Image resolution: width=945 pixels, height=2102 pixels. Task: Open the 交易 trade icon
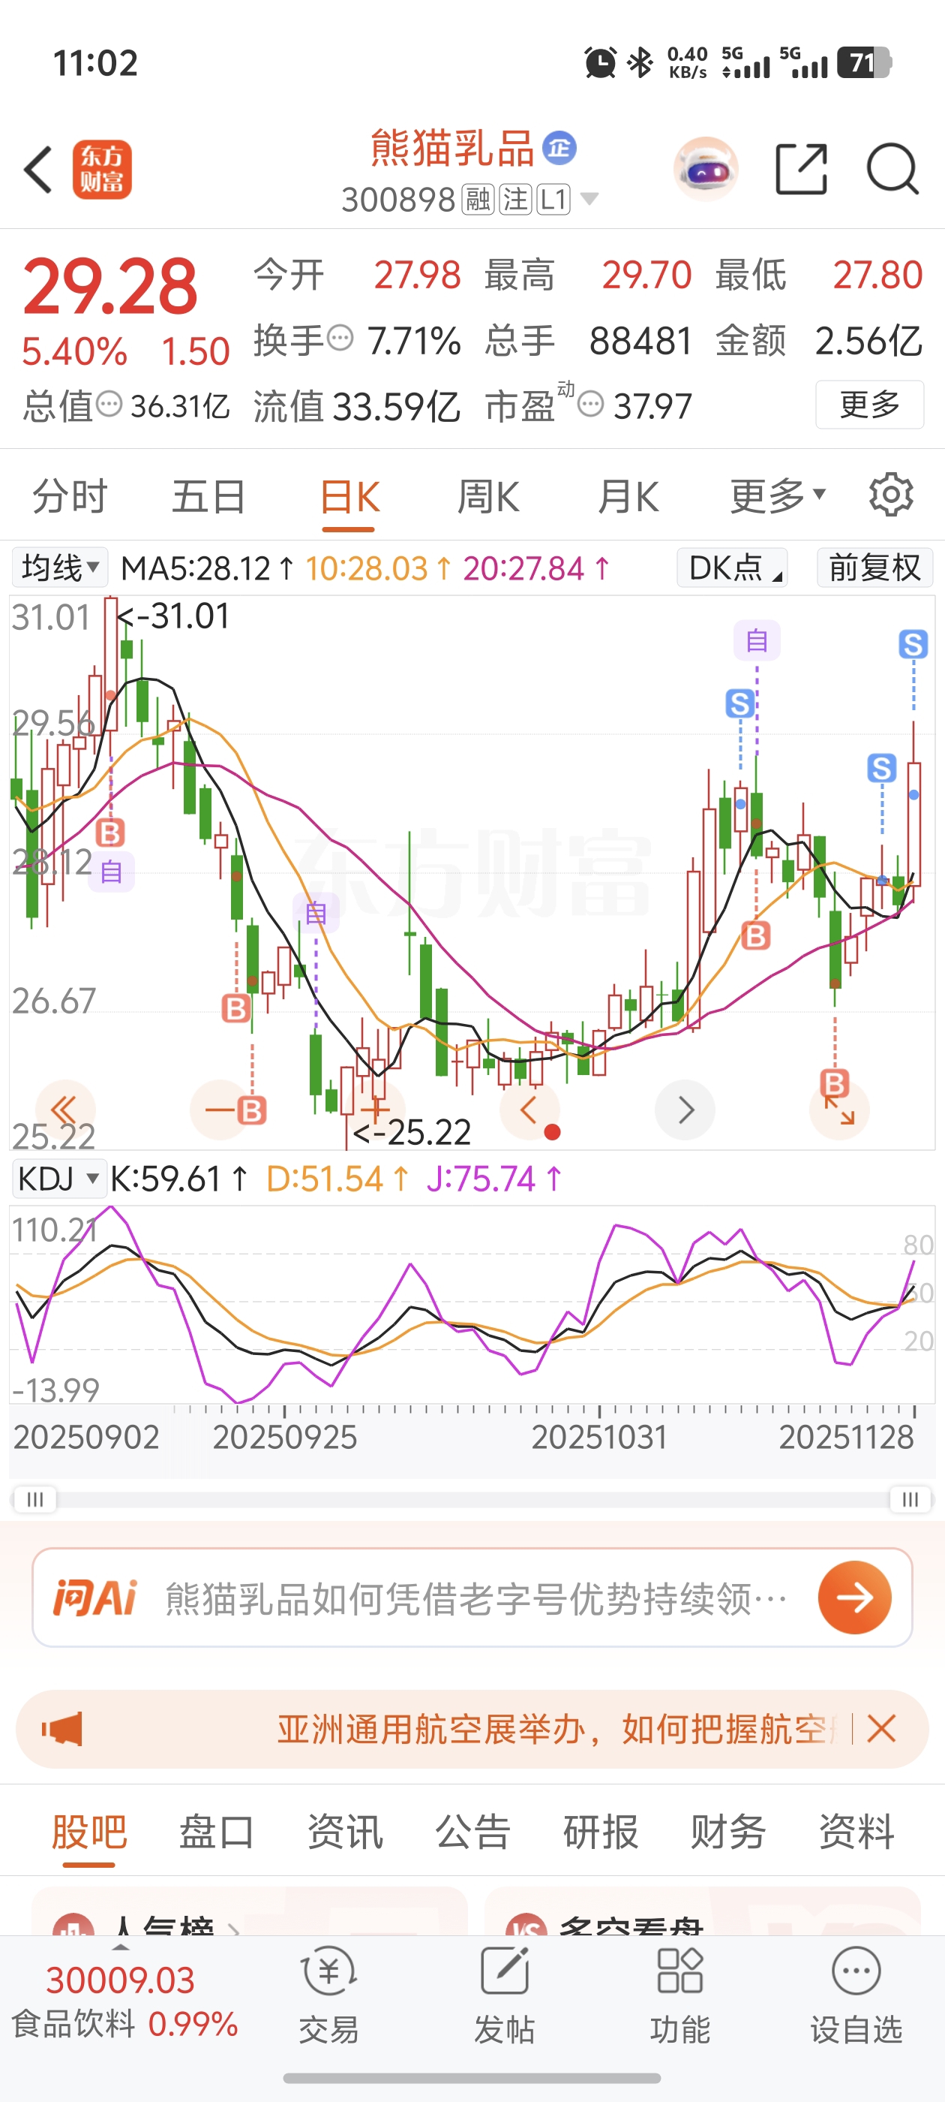point(328,1995)
